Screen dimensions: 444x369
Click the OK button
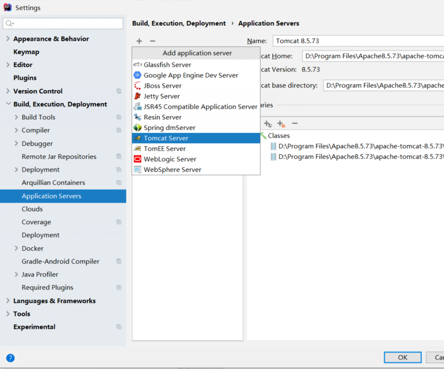403,358
